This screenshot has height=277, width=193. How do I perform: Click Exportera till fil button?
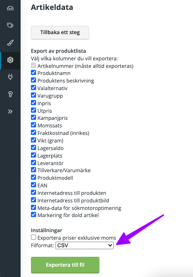65,265
